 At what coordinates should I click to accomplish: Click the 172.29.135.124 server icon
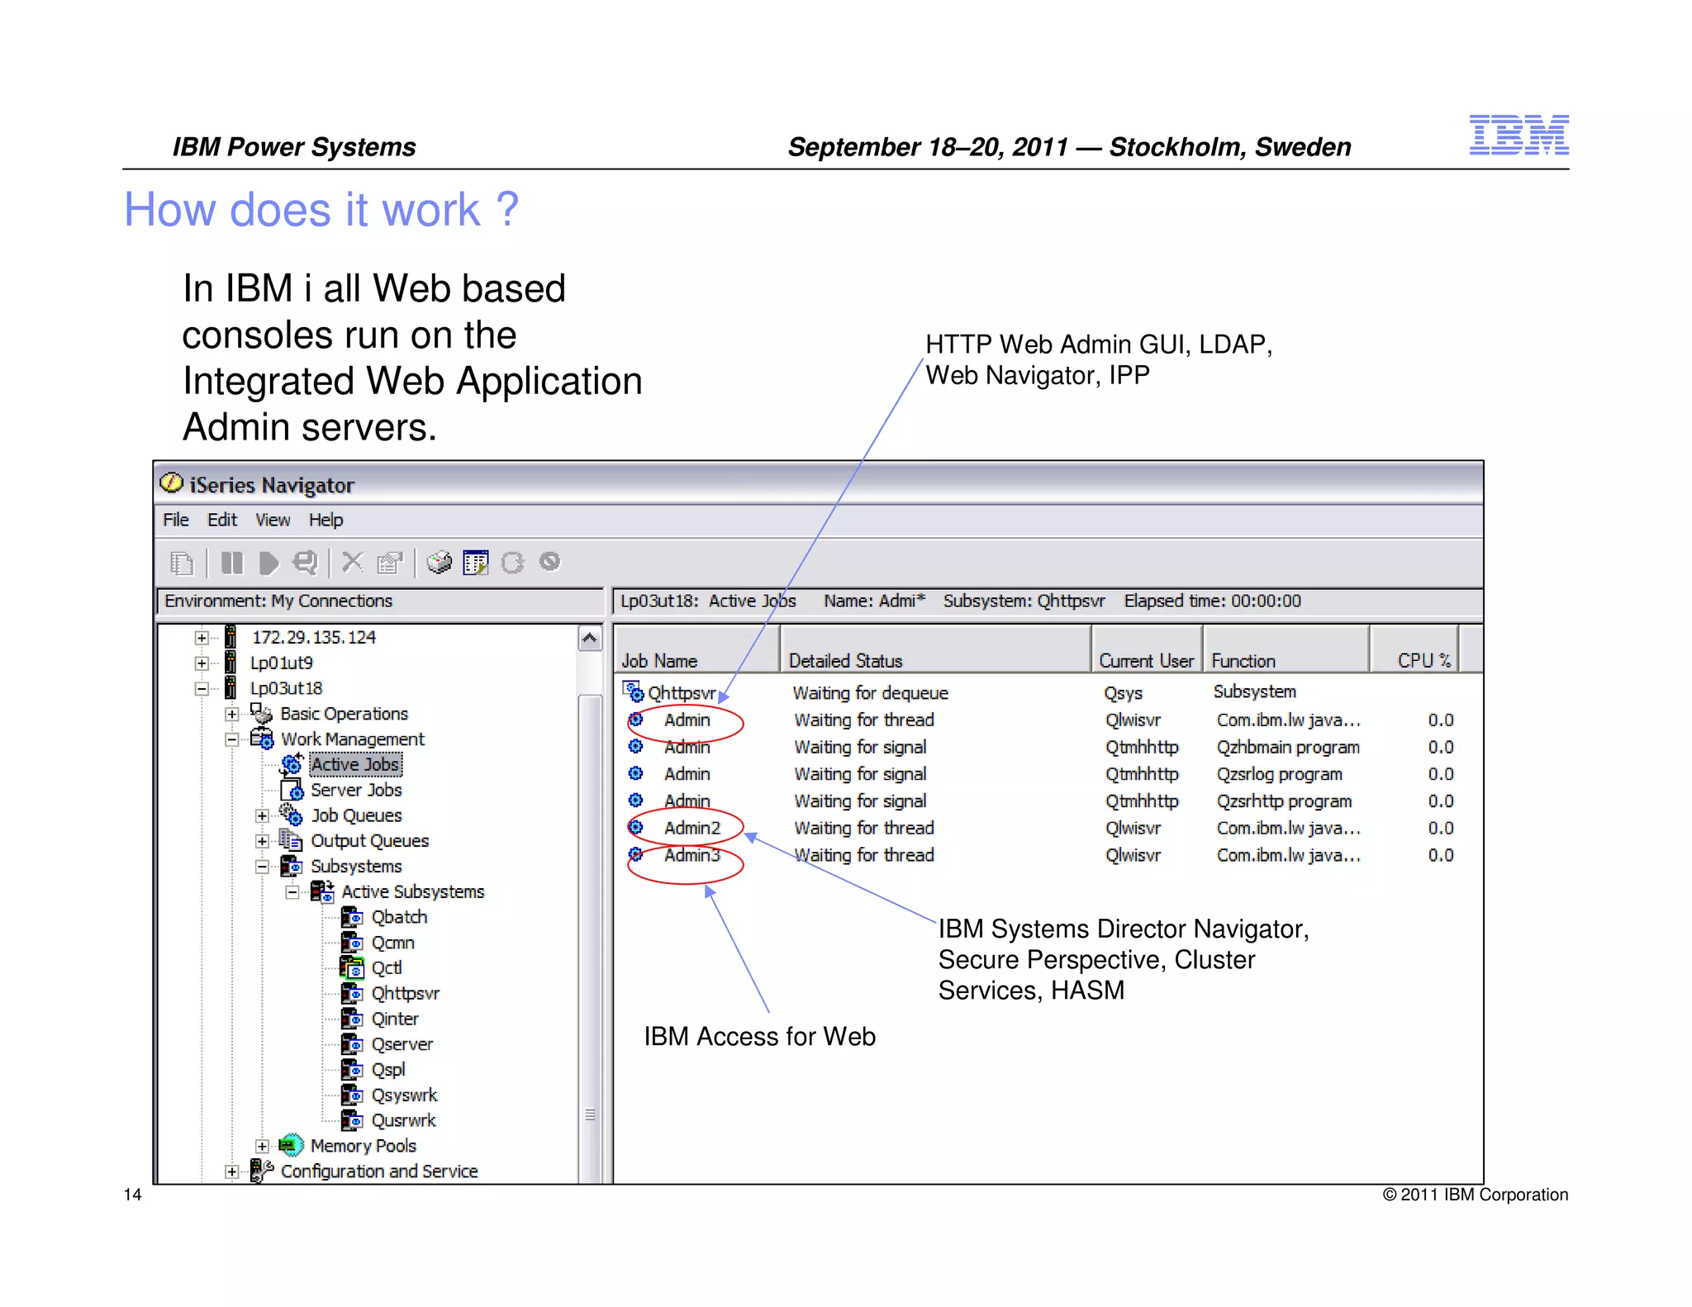[231, 637]
